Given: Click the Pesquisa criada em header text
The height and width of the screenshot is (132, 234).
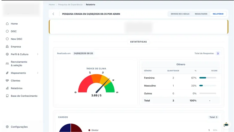Looking at the screenshot, I should click(91, 14).
